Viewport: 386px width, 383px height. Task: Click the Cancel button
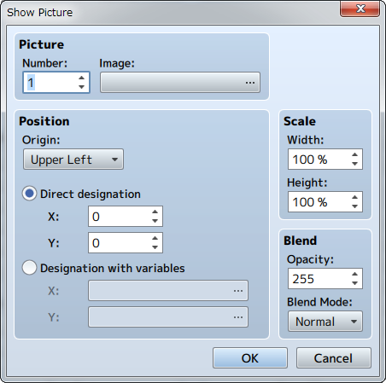click(334, 358)
